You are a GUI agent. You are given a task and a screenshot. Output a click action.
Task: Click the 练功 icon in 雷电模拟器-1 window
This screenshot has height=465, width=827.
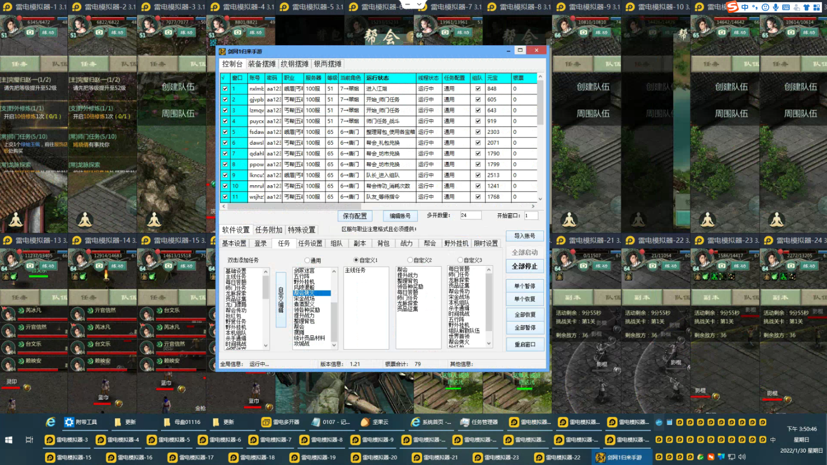[48, 32]
